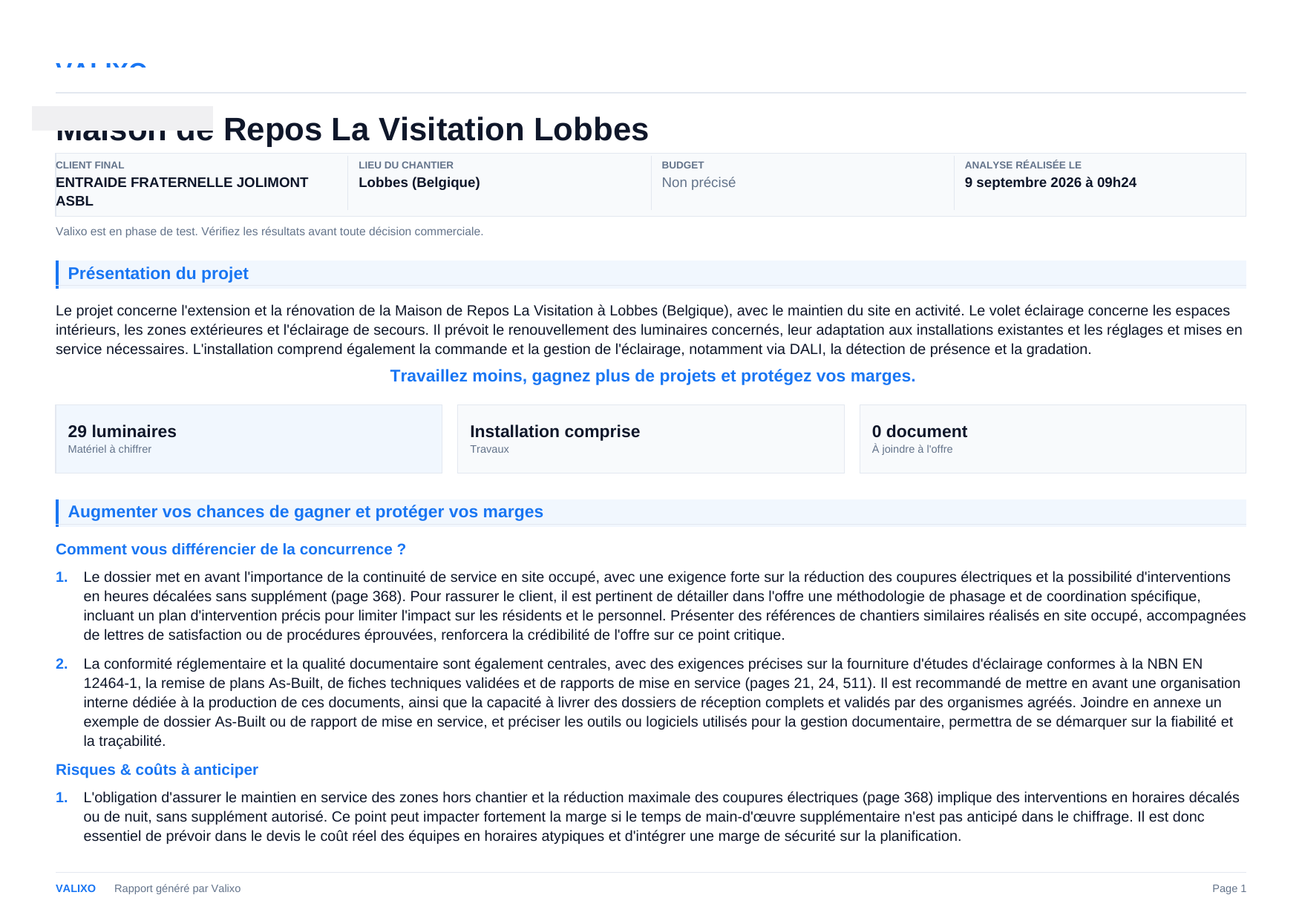Screen dimensions: 1302x921
Task: Click paragraph starting 'La conformité réglementaire'
Action: [661, 703]
